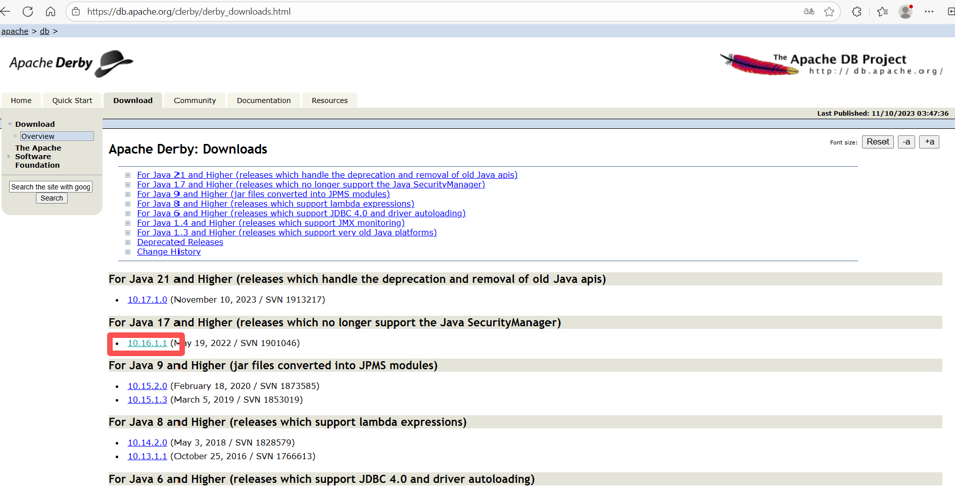The image size is (955, 492).
Task: Open For Java 17 and Higher link
Action: point(311,184)
